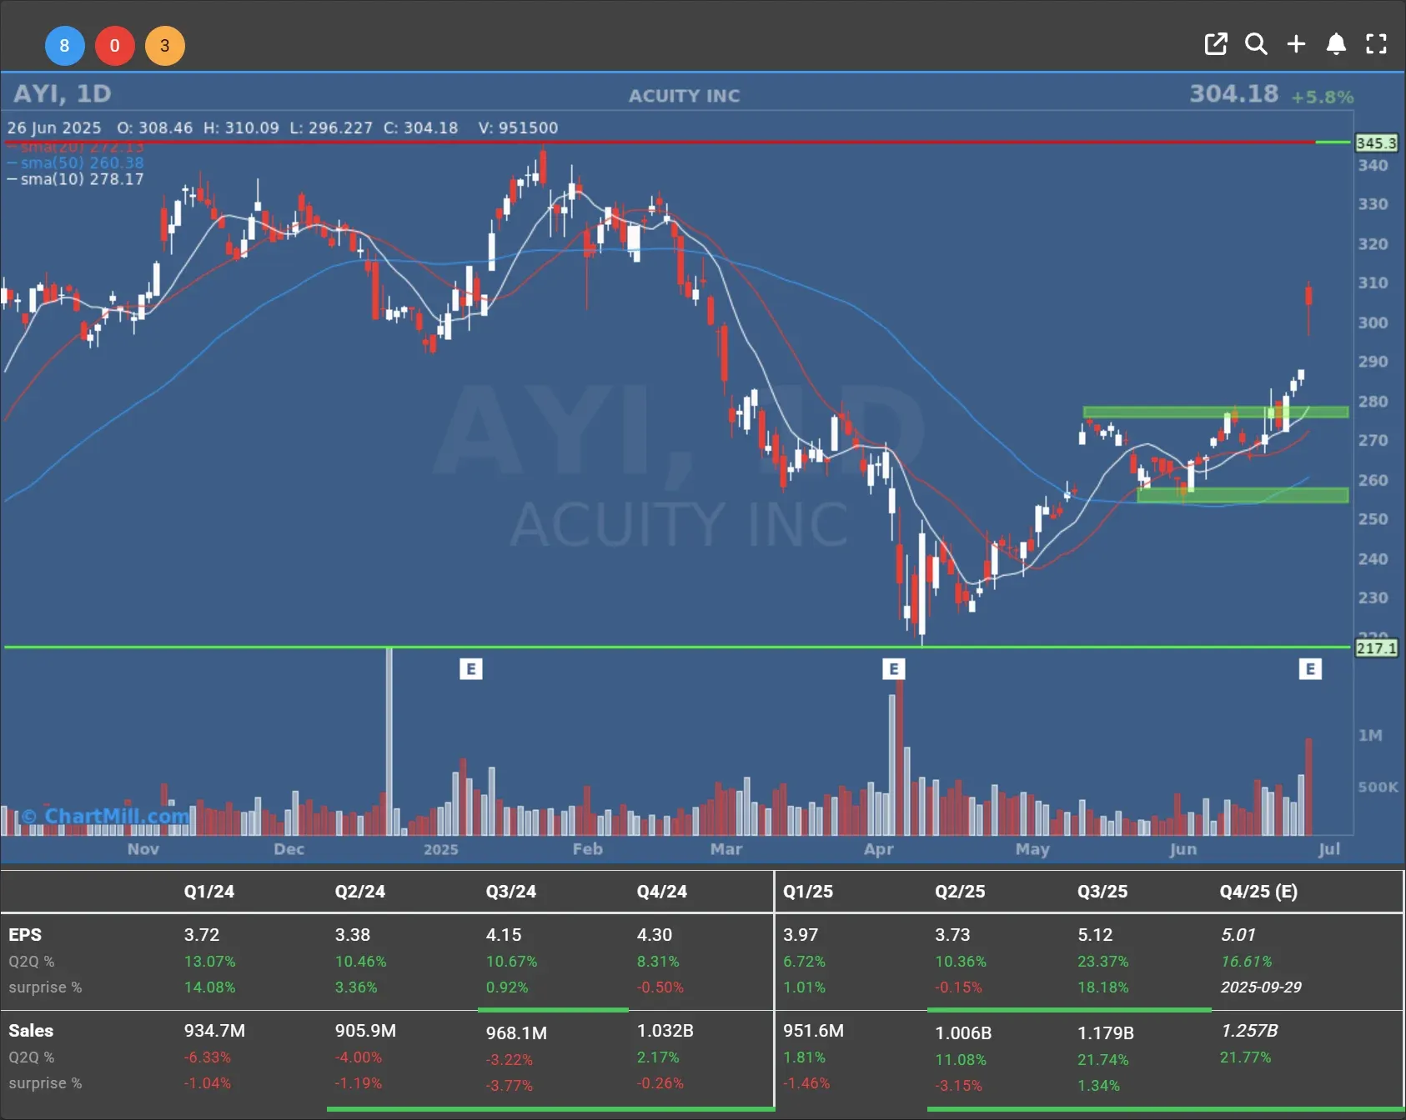Click the volume readout V: 951500

tap(518, 127)
